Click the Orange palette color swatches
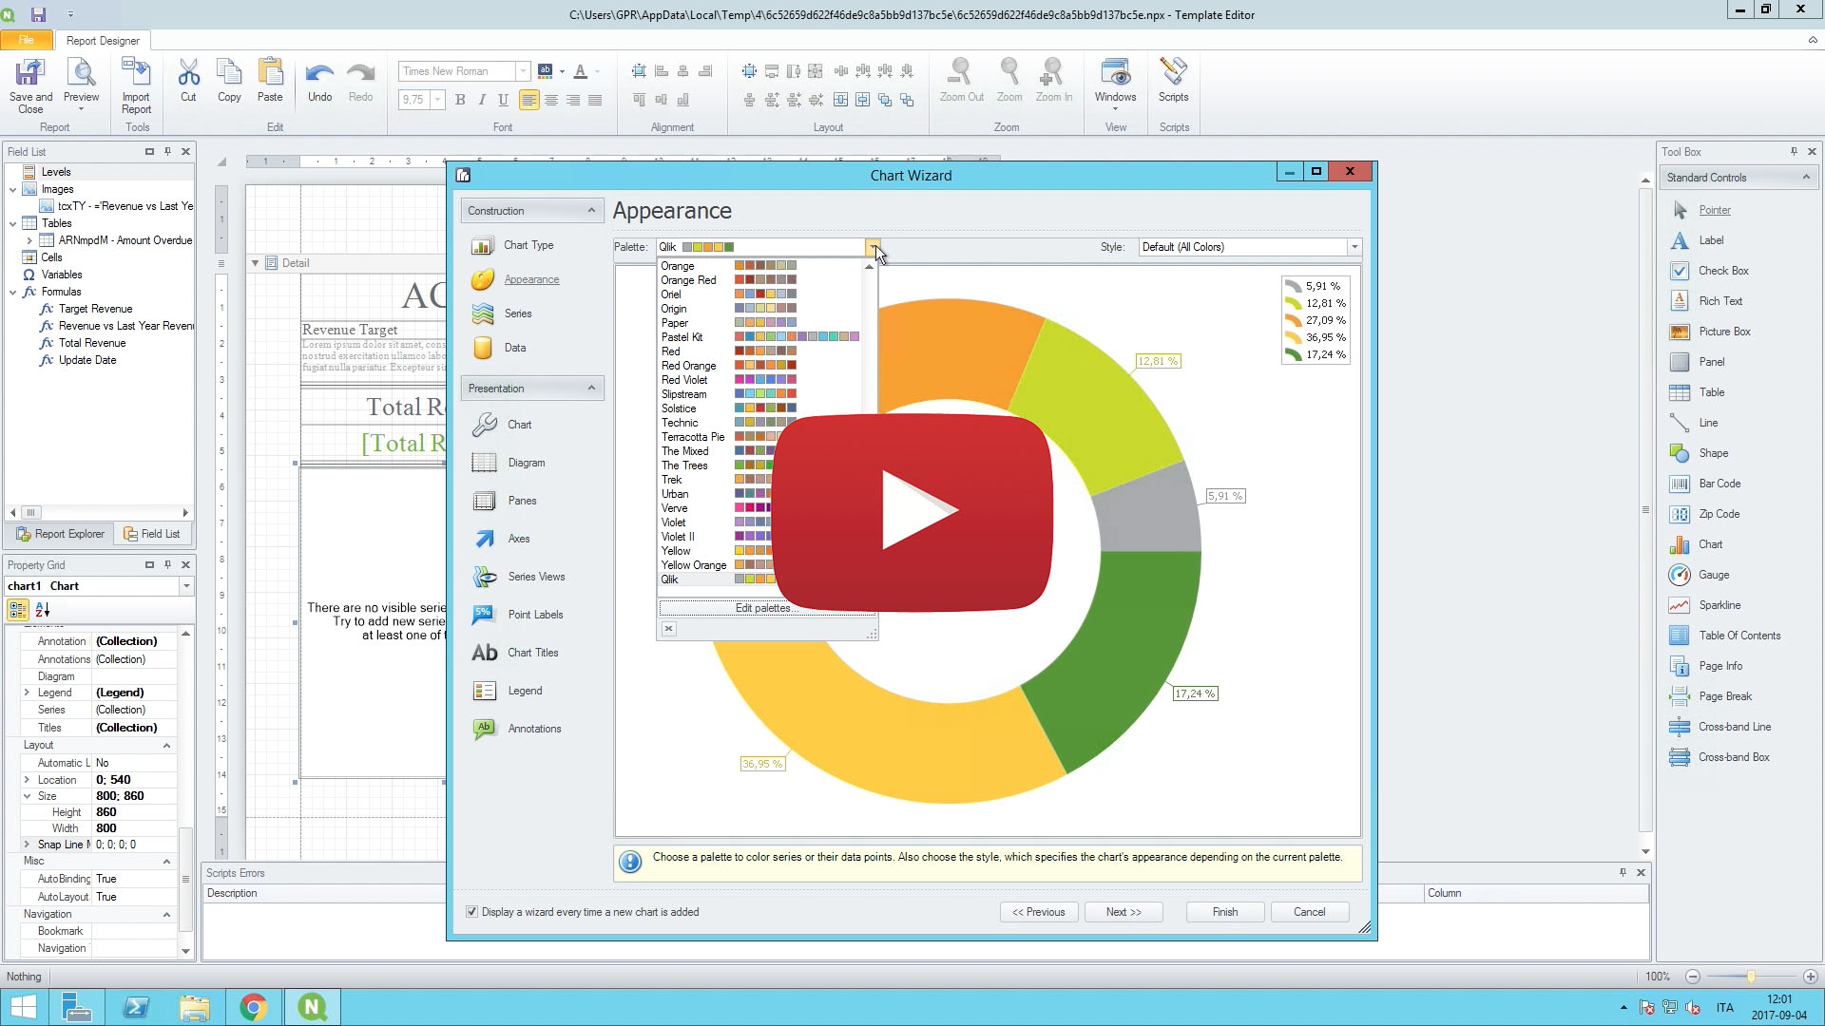 pyautogui.click(x=765, y=266)
